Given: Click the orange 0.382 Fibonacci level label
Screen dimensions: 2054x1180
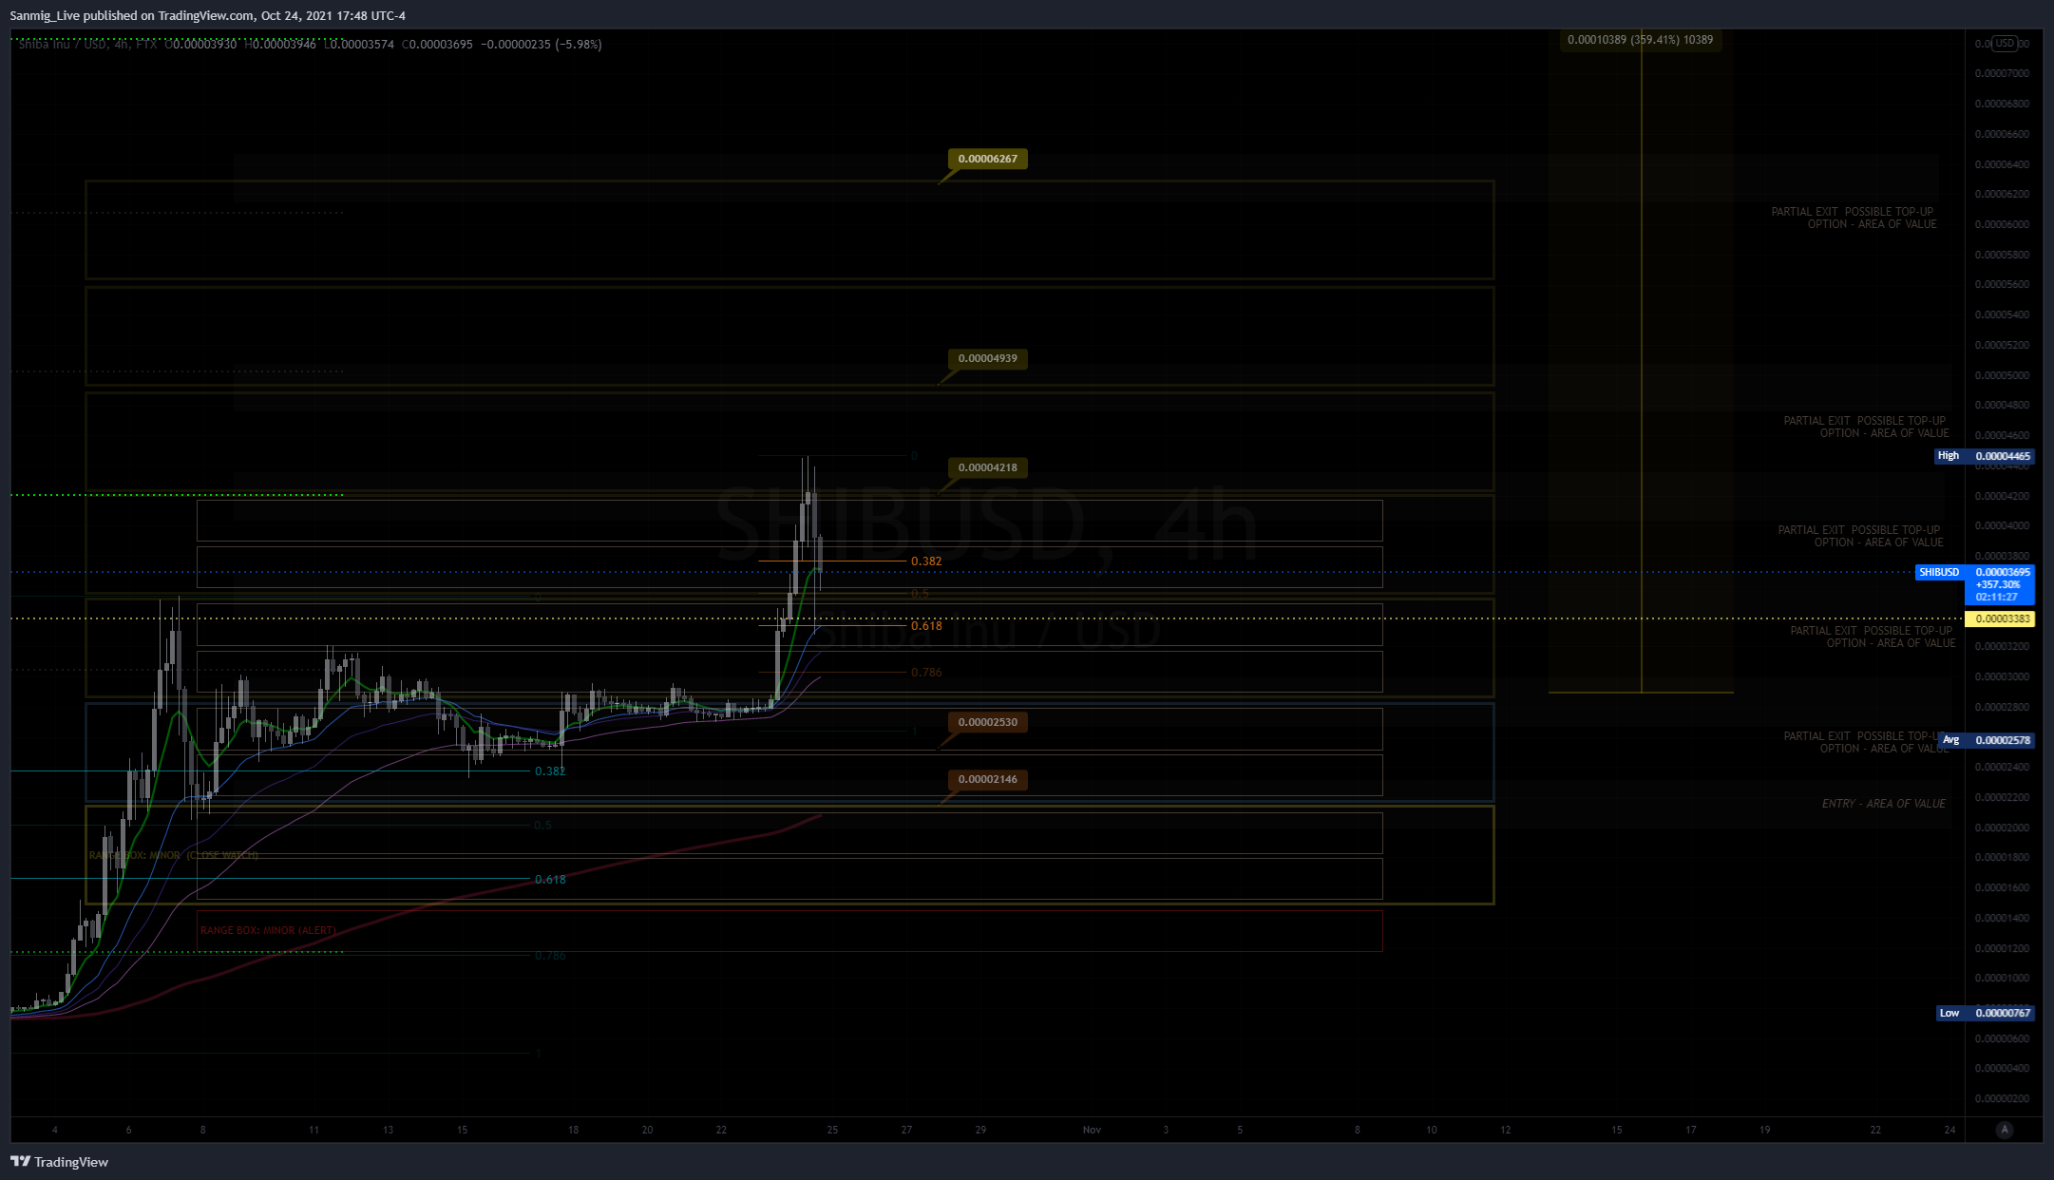Looking at the screenshot, I should [x=926, y=561].
